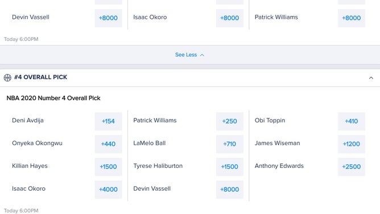Screen dimensions: 380x214
Task: Click Isaac Okoro +8000 in the upper market
Action: pos(230,18)
